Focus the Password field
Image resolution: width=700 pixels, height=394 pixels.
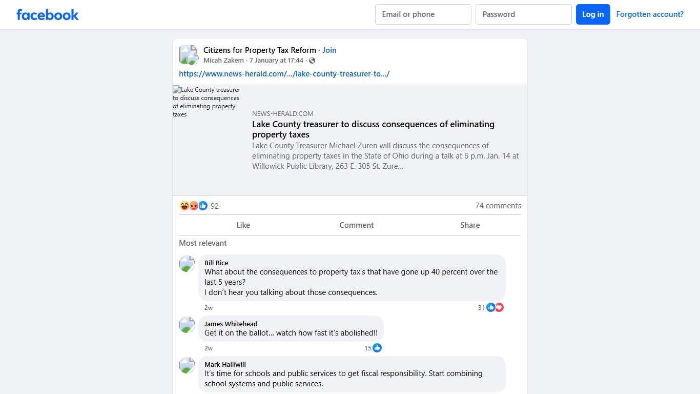coord(523,14)
